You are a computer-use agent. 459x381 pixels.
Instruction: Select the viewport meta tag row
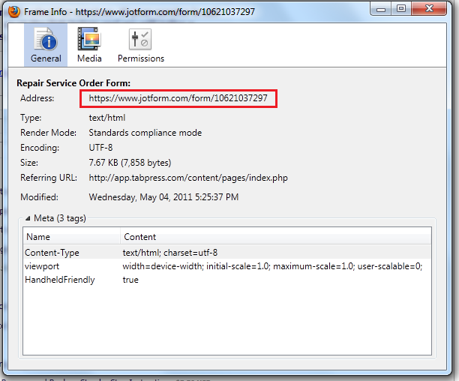click(x=225, y=266)
